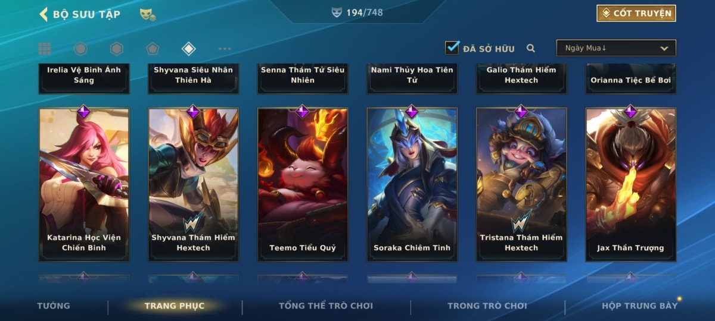The image size is (715, 321).
Task: Go back using the Bộ Sưu Tập arrow
Action: 43,14
